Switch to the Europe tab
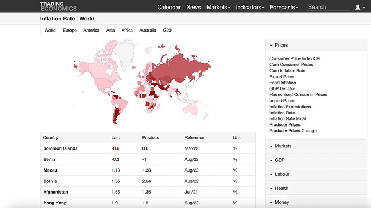This screenshot has height=208, width=371. (x=69, y=30)
